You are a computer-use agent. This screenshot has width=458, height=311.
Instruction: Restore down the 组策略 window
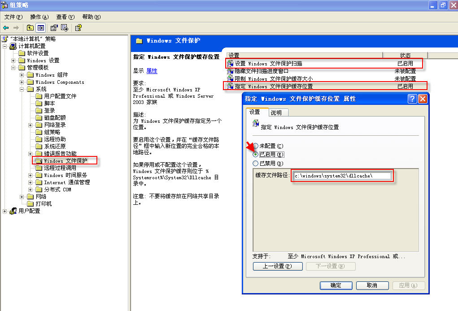443,5
